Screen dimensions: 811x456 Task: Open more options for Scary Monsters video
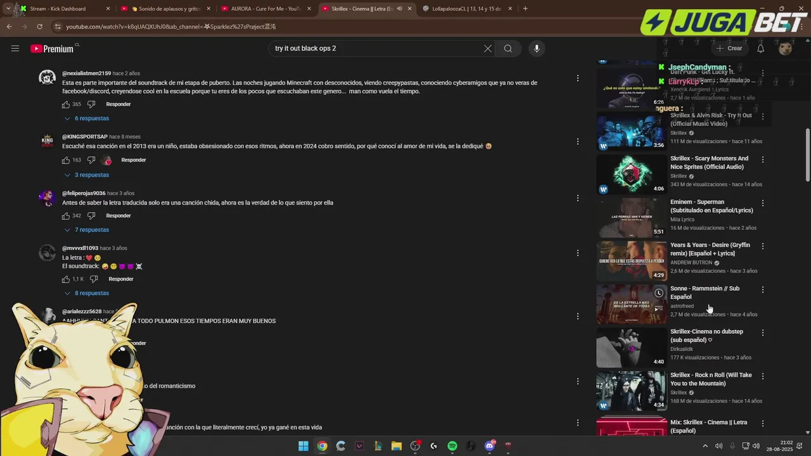point(763,160)
